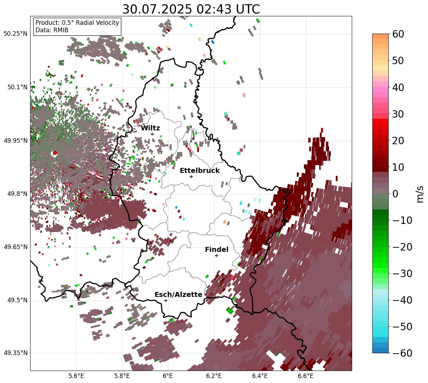Image resolution: width=428 pixels, height=383 pixels.
Task: Click the 49.8°N latitude tick label
Action: 17,194
